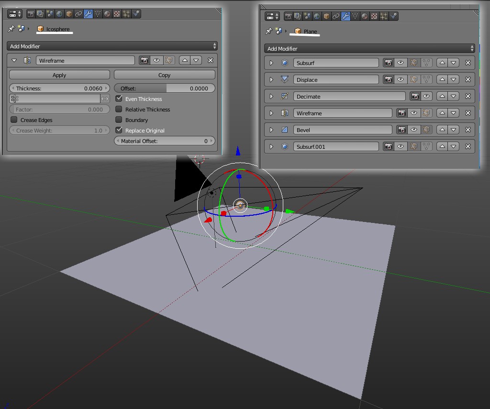Expand the Displace modifier
This screenshot has width=490, height=409.
(x=271, y=80)
